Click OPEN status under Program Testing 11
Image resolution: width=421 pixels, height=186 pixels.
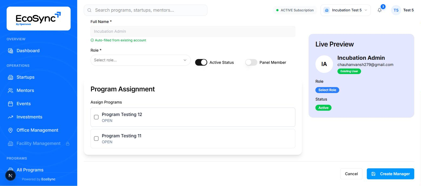pyautogui.click(x=107, y=142)
